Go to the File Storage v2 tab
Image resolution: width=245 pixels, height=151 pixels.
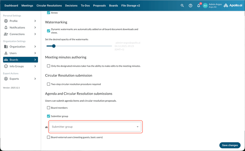131,6
